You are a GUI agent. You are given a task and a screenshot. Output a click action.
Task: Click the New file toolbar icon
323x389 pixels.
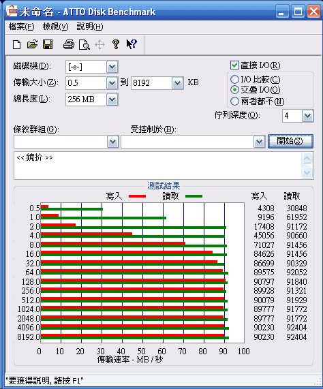coord(16,45)
